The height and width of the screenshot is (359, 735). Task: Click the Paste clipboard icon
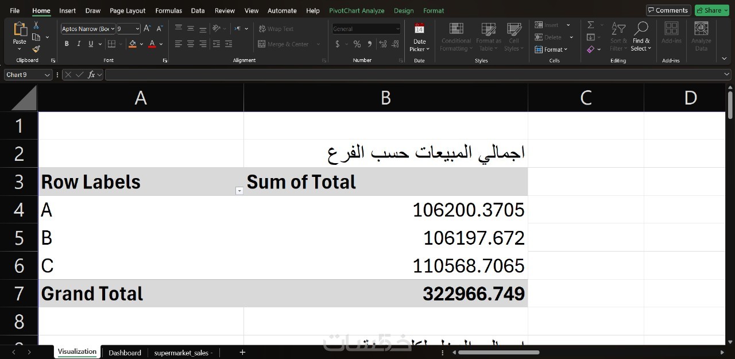(x=20, y=29)
